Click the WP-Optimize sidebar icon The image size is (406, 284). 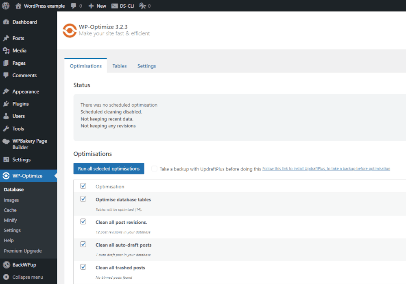6,176
